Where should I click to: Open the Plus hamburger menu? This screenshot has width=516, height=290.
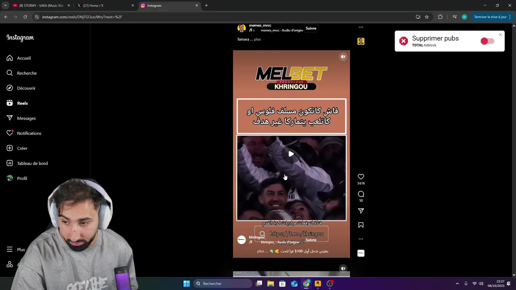pos(16,249)
